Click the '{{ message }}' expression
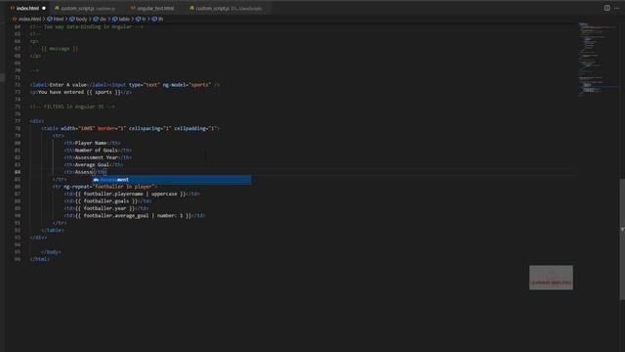 click(60, 49)
